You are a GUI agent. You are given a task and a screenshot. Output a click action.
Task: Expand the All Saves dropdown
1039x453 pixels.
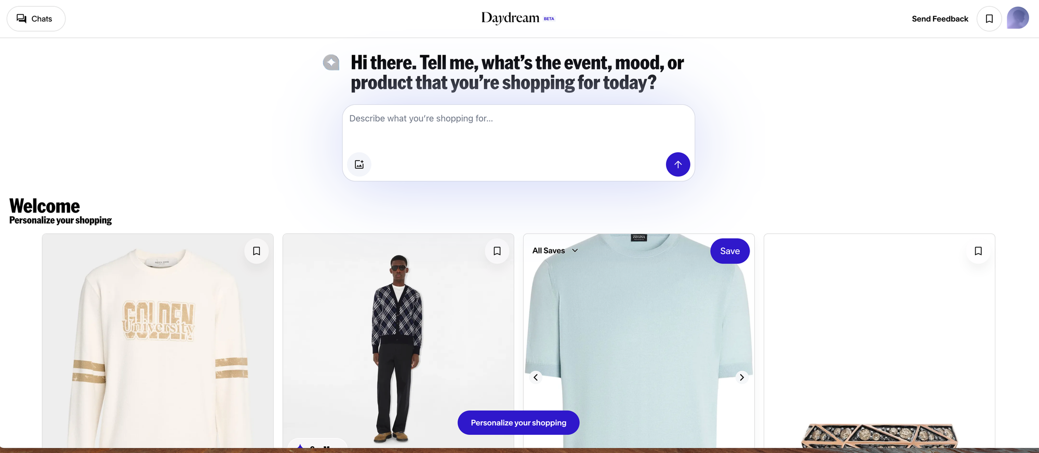click(555, 250)
